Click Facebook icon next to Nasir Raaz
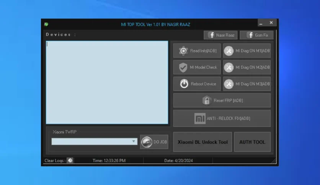The height and width of the screenshot is (185, 320). [x=211, y=35]
